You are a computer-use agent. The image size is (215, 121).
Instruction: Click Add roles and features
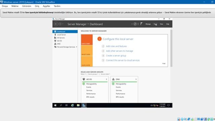116,46
